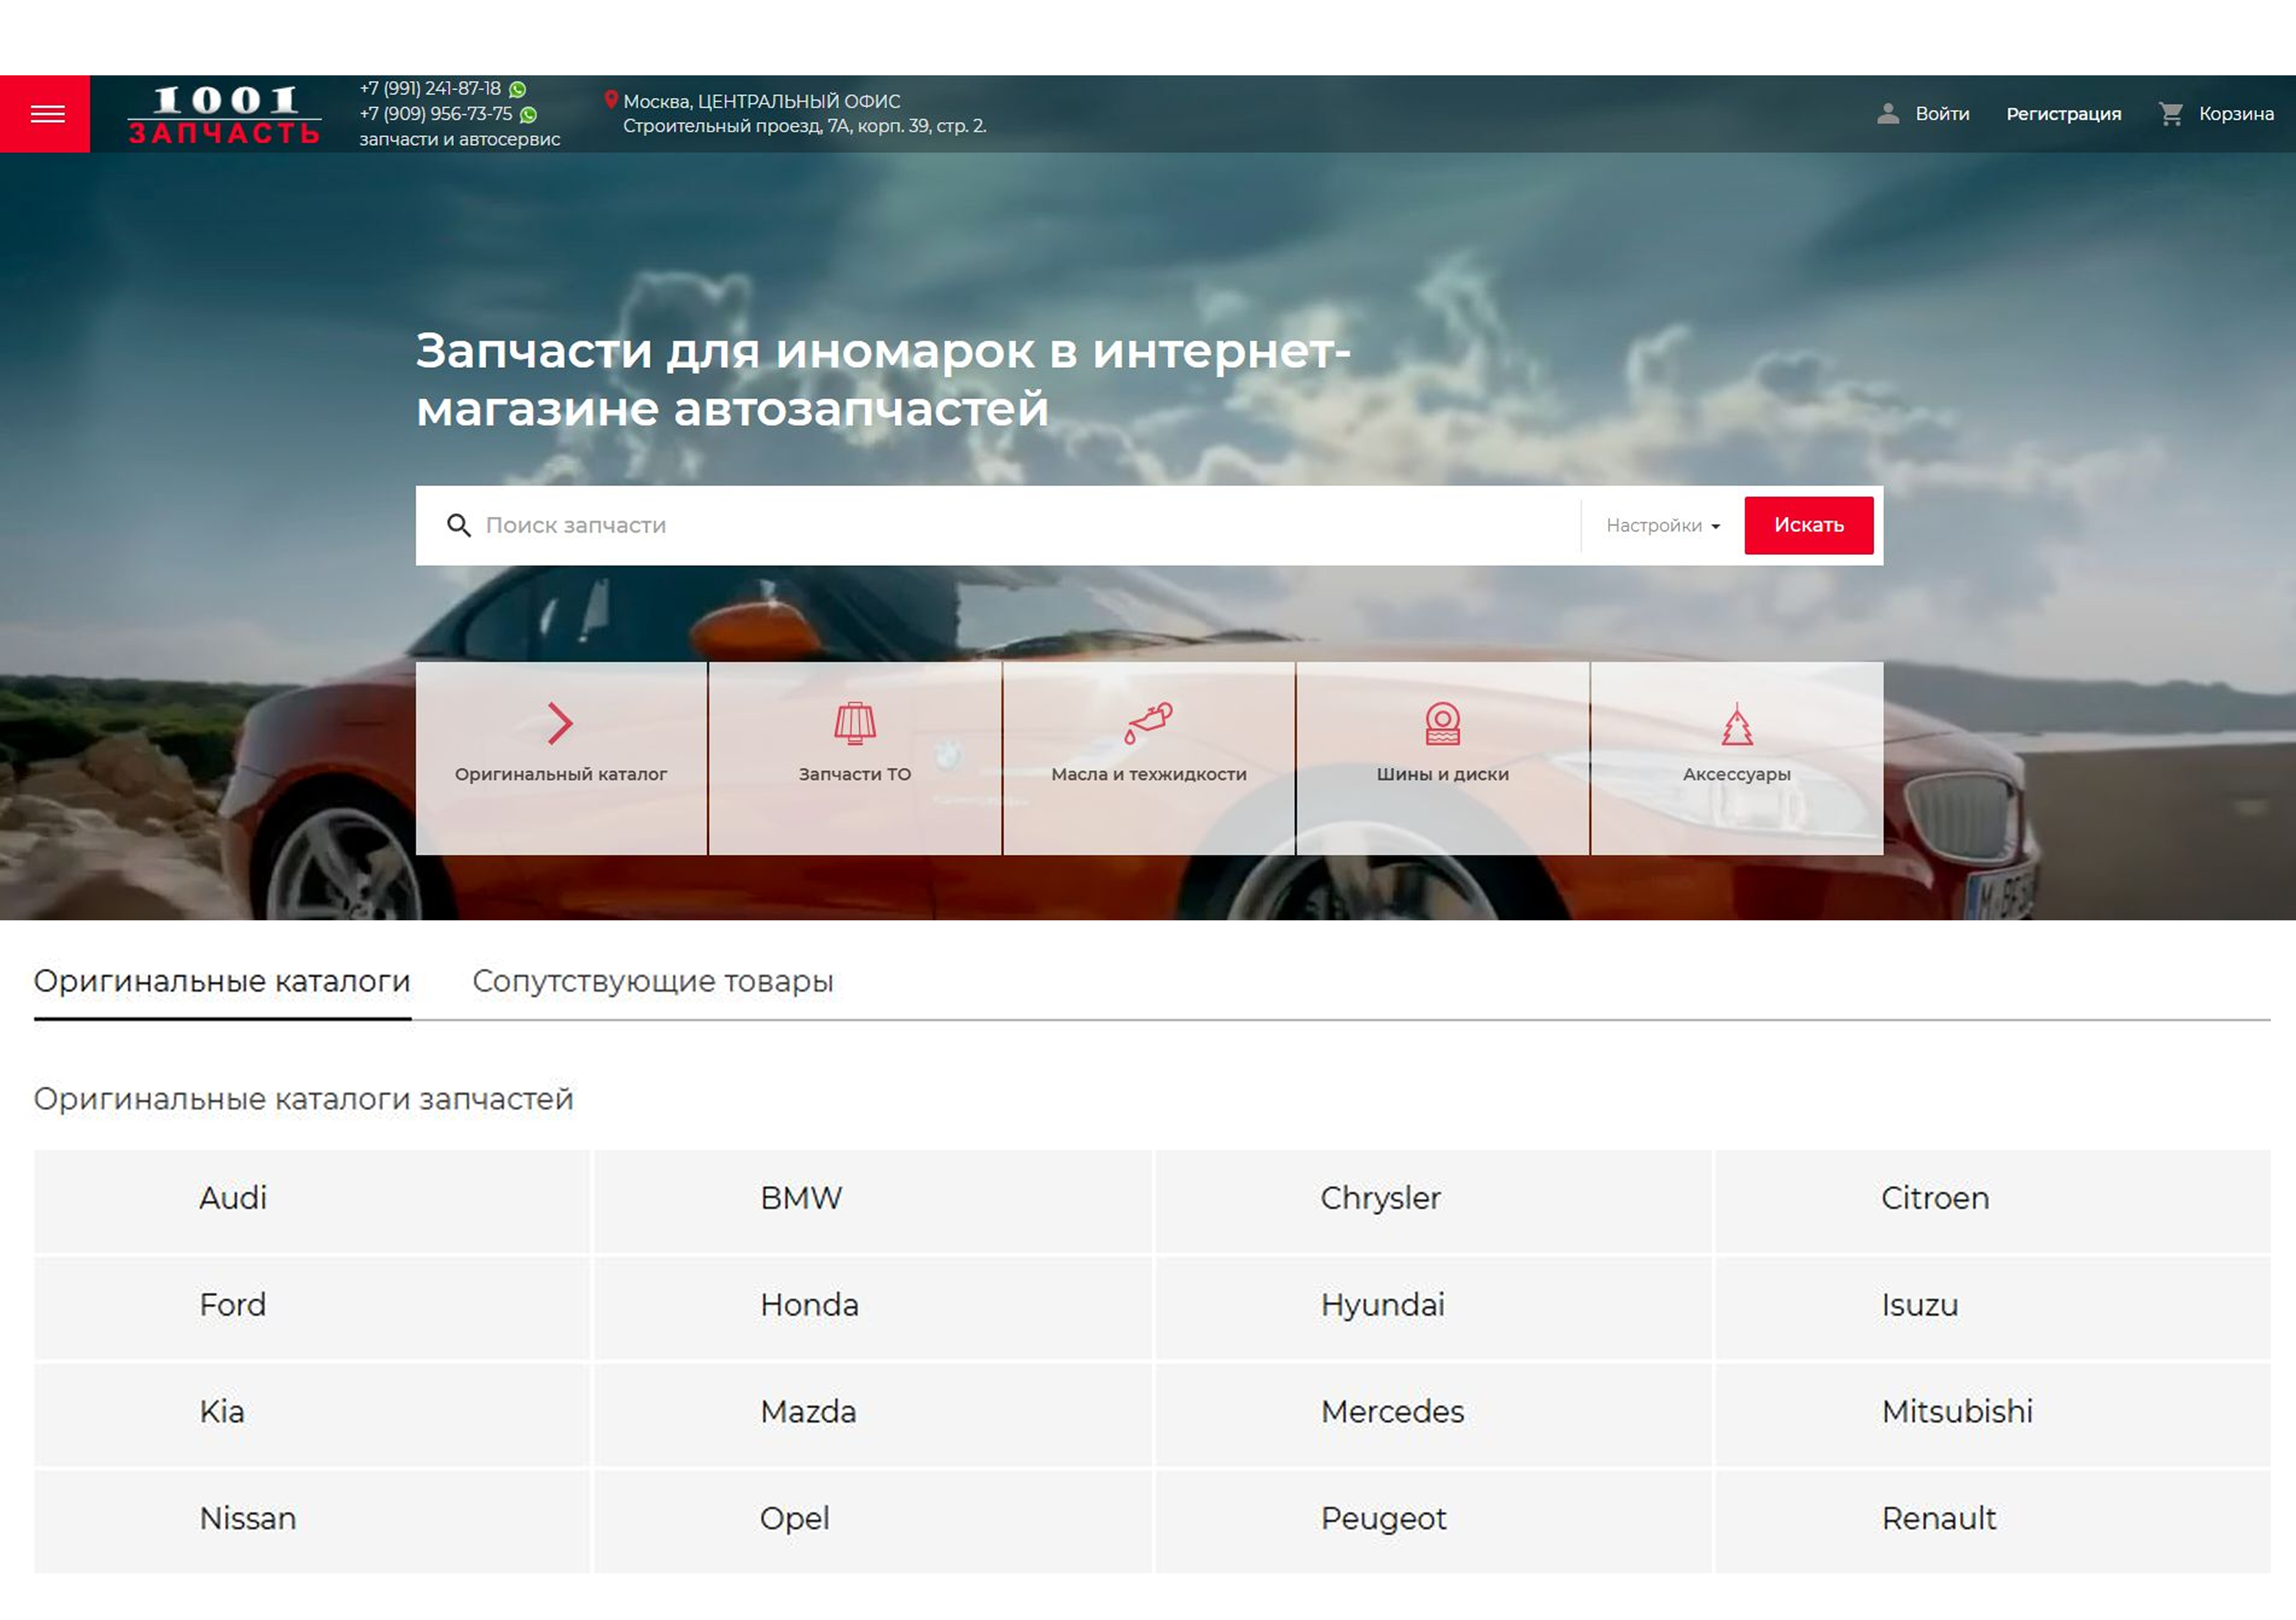Viewport: 2296px width, 1620px height.
Task: Open the Renault catalog
Action: pyautogui.click(x=1993, y=1521)
